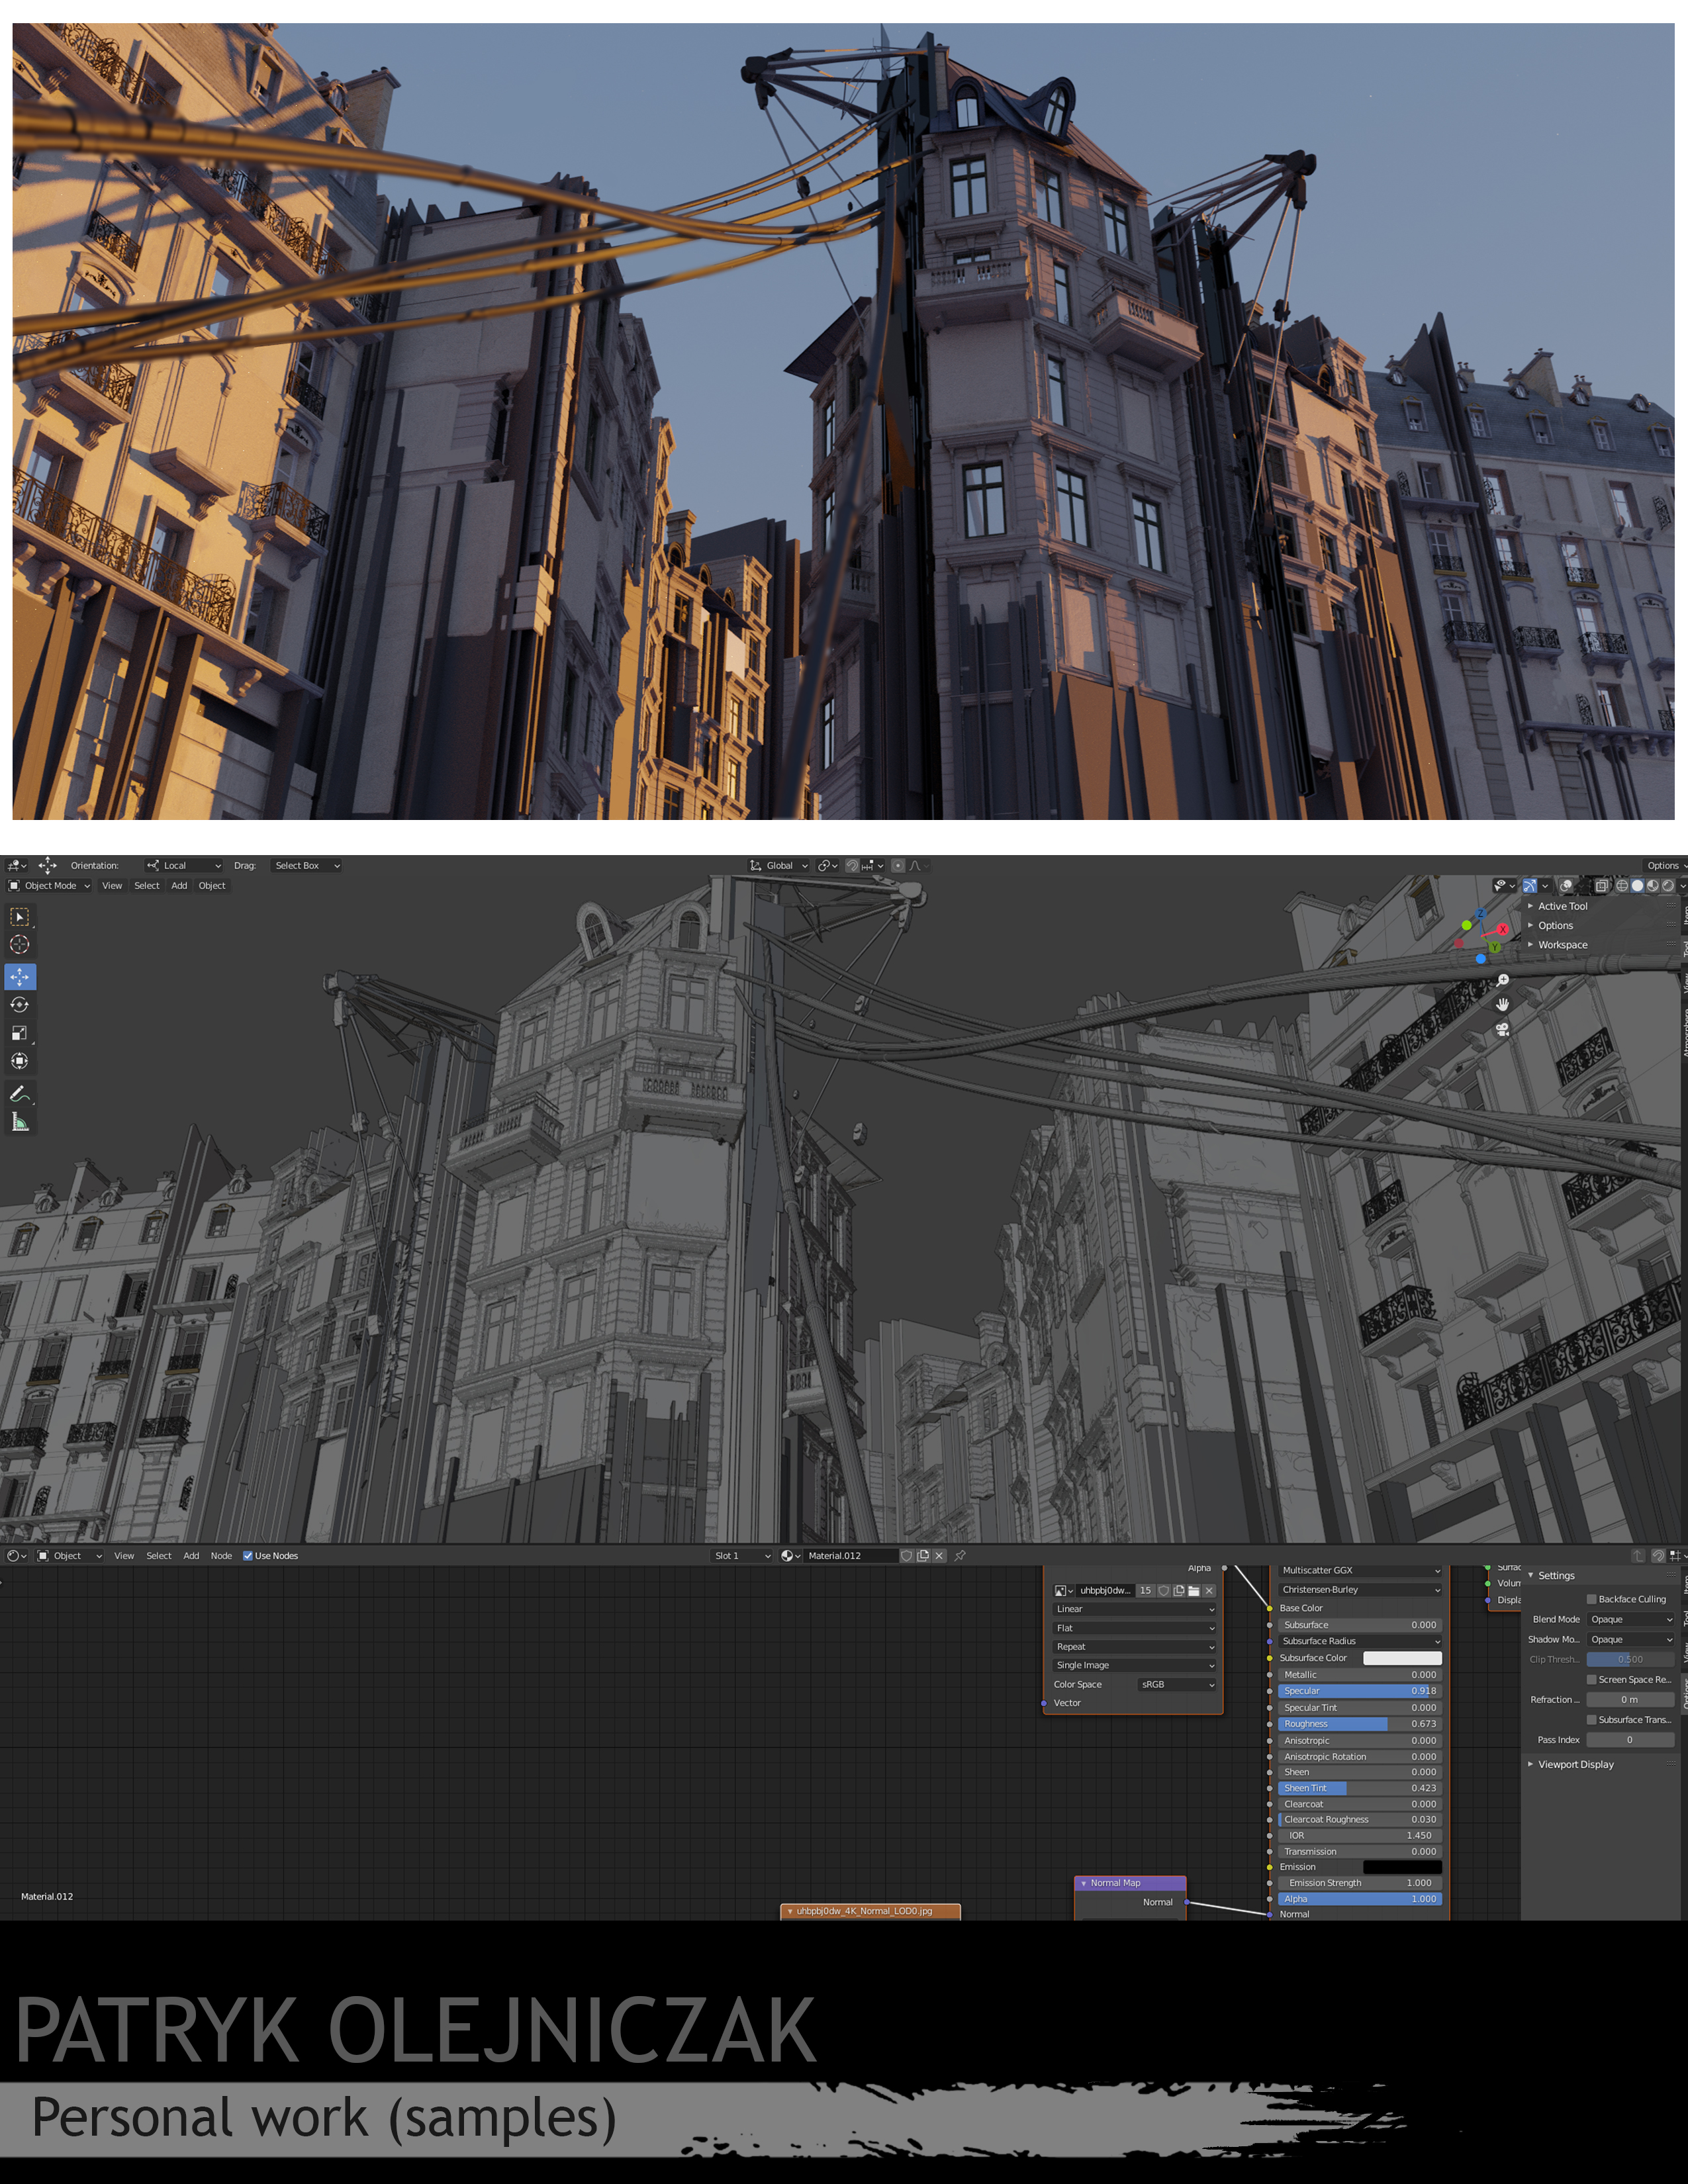
Task: Open the Subsurface Color swatch
Action: click(x=1402, y=1658)
